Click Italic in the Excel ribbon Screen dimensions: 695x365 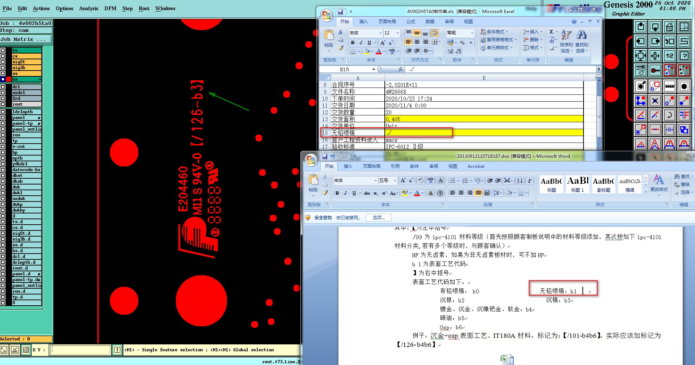click(x=361, y=43)
